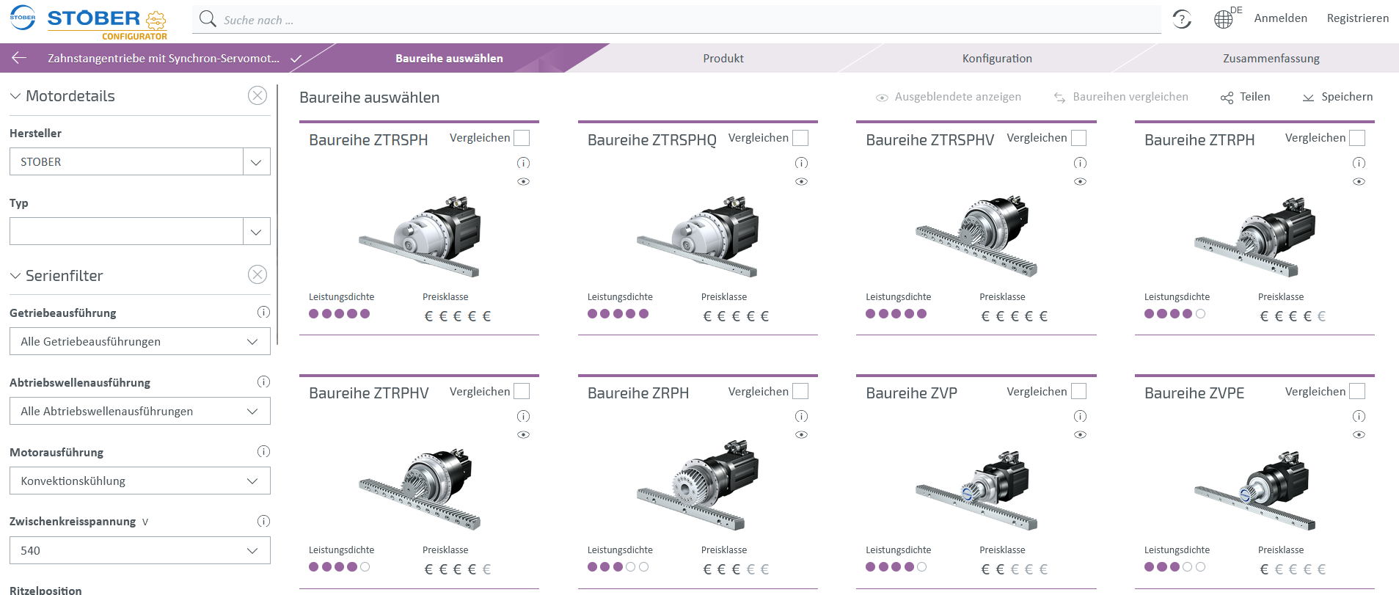Show info for Baureihe ZVP
The height and width of the screenshot is (595, 1399).
click(1080, 416)
